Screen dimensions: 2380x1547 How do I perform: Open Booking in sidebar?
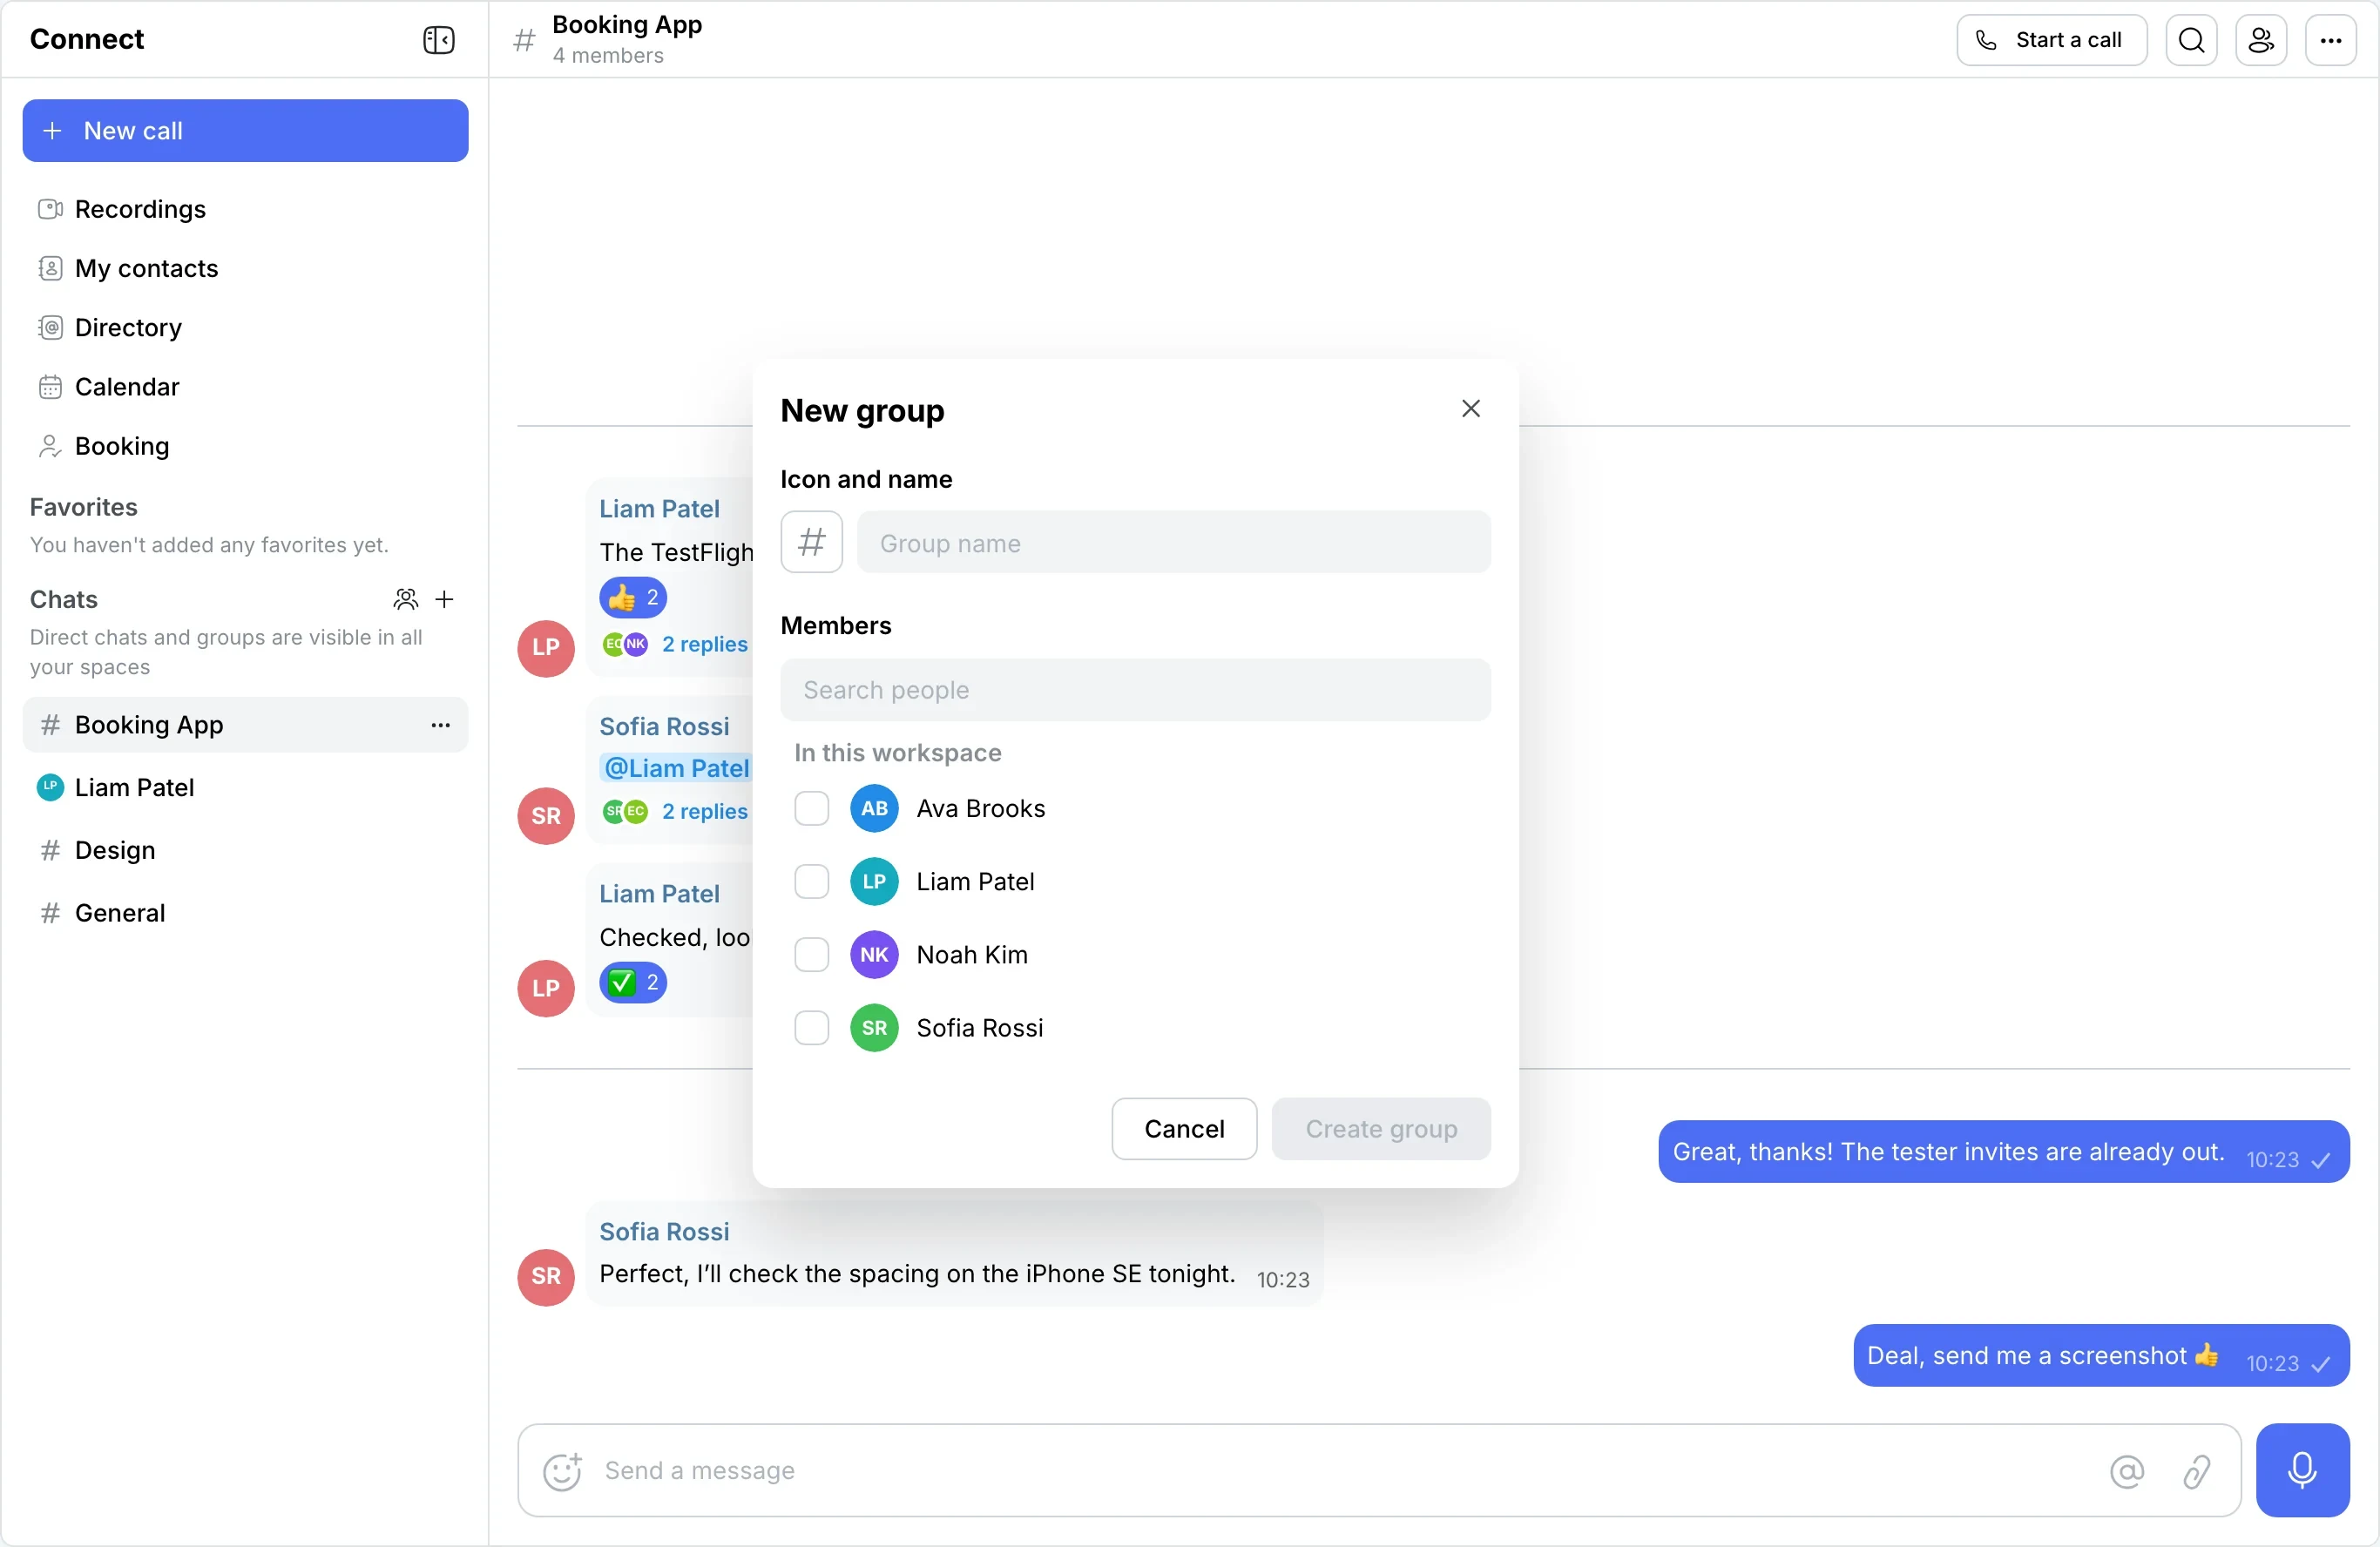point(245,445)
